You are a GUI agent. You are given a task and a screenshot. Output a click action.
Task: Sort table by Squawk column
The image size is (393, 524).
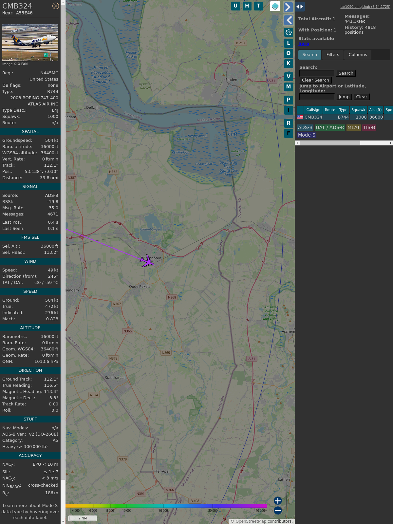[x=358, y=110]
